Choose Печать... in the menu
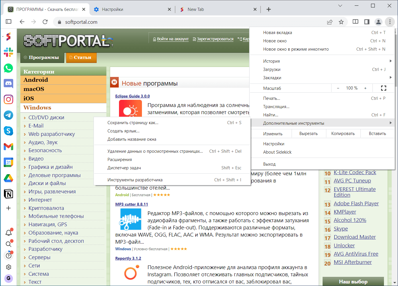The width and height of the screenshot is (398, 286). (x=322, y=98)
